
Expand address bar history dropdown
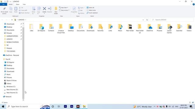[143, 20]
